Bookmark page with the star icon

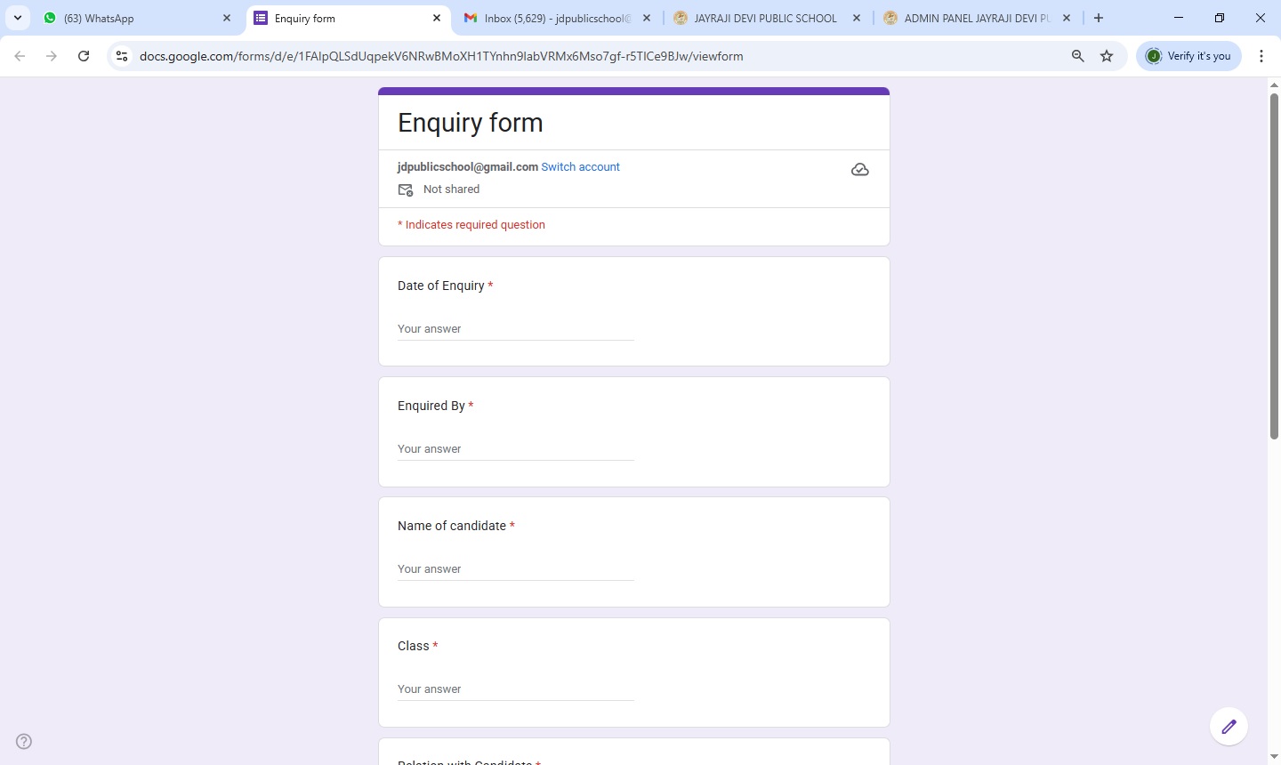tap(1107, 56)
